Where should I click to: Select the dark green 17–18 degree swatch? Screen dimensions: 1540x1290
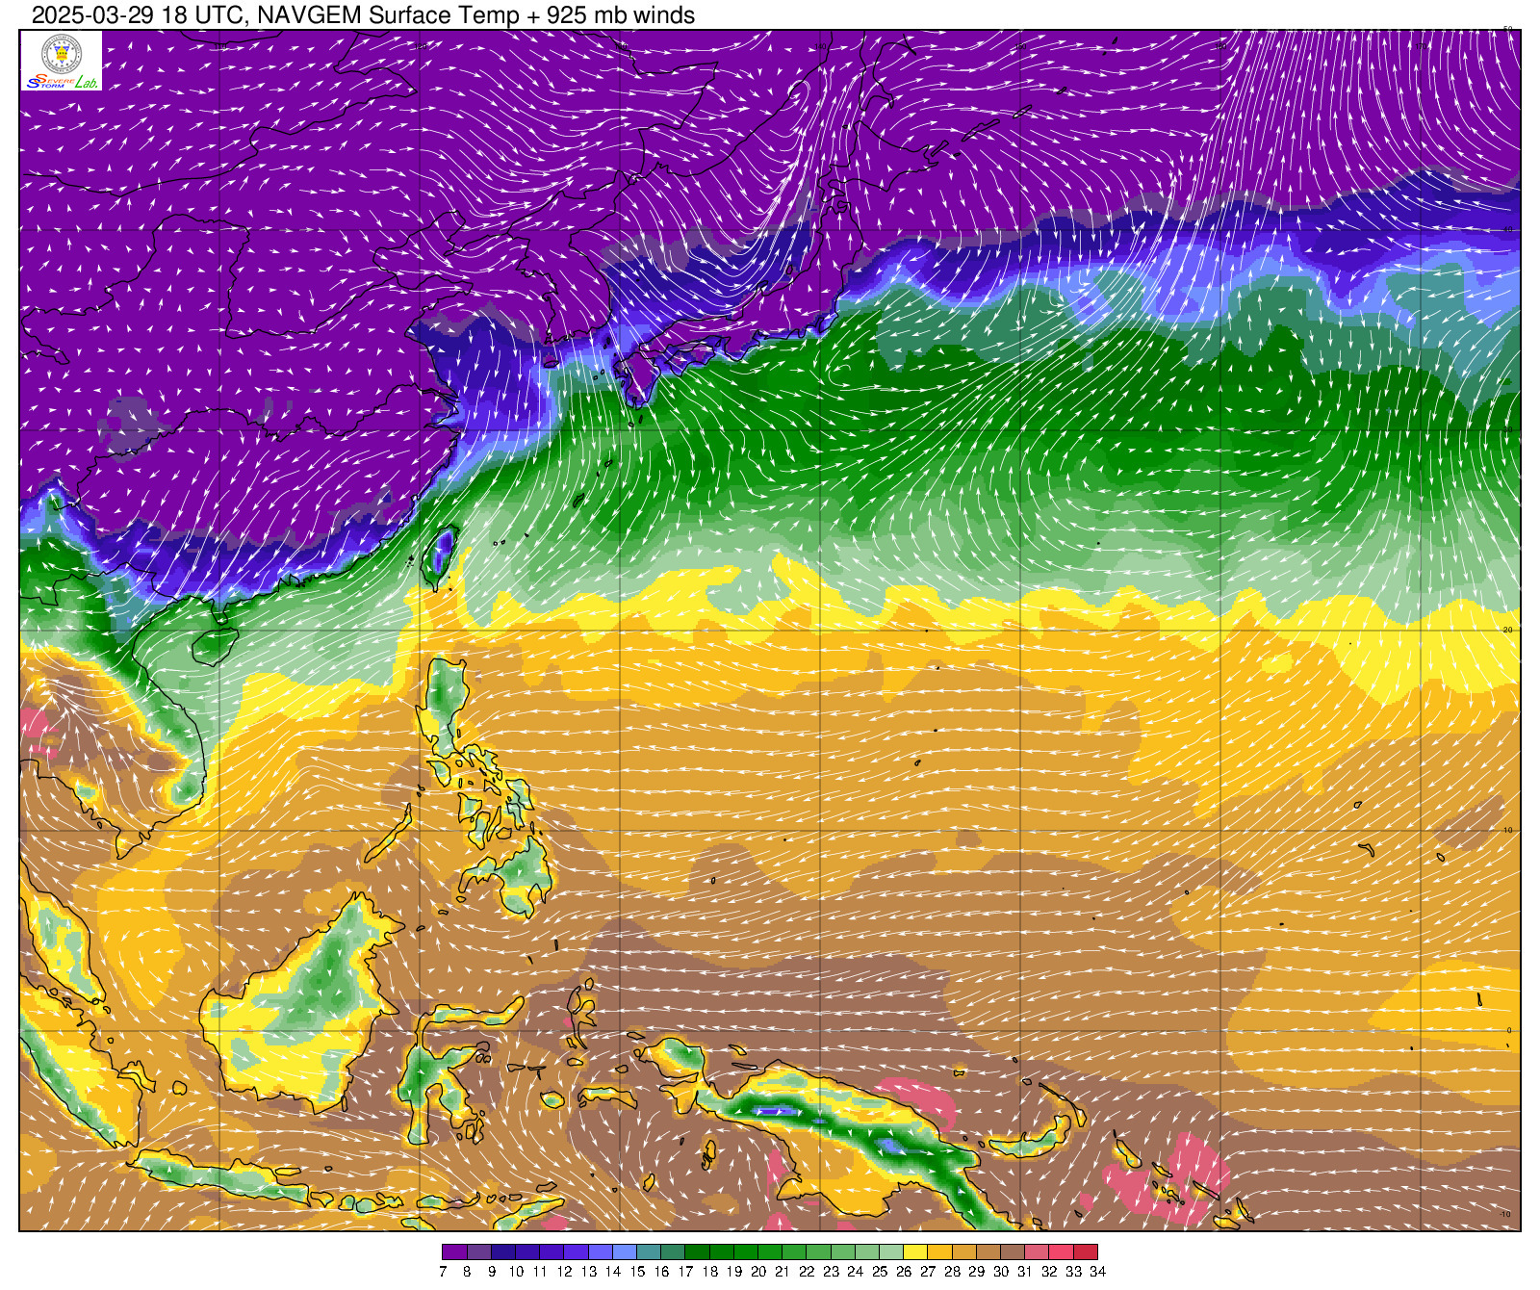[x=697, y=1251]
